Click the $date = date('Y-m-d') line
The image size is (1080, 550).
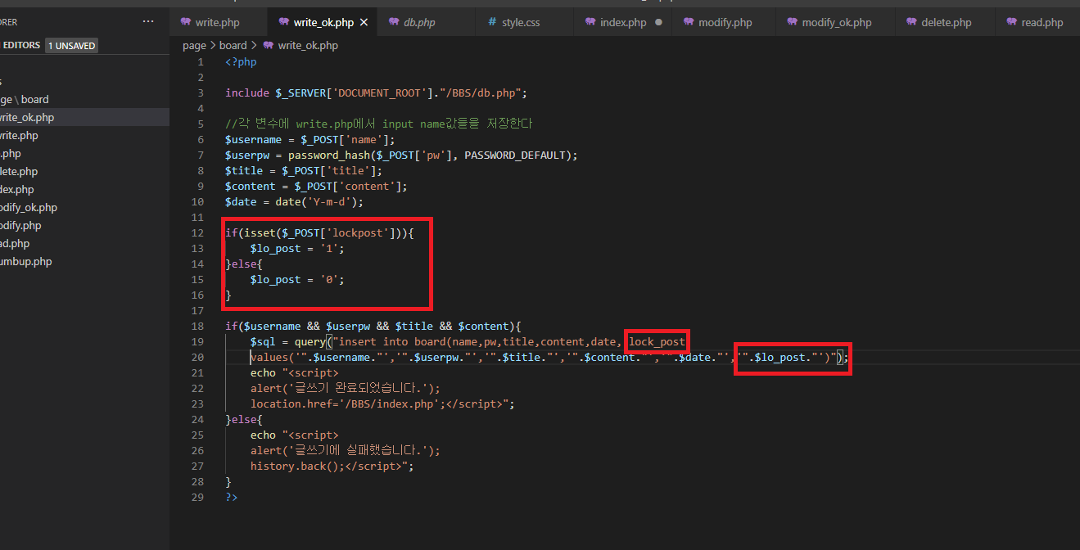(x=294, y=201)
